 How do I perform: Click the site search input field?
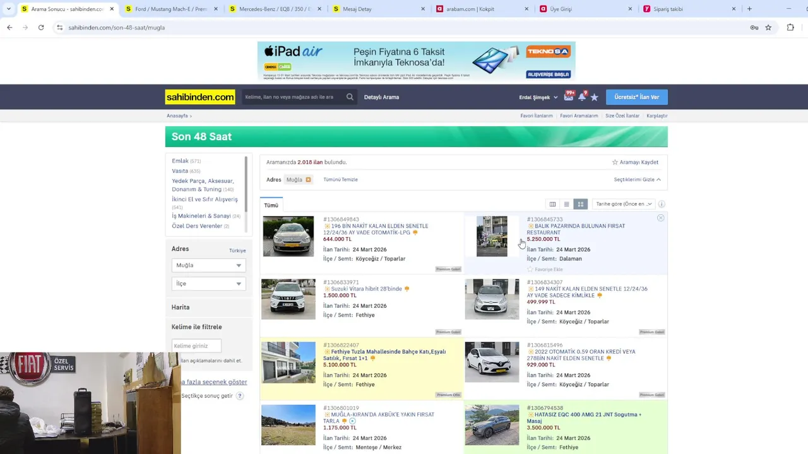tap(294, 97)
